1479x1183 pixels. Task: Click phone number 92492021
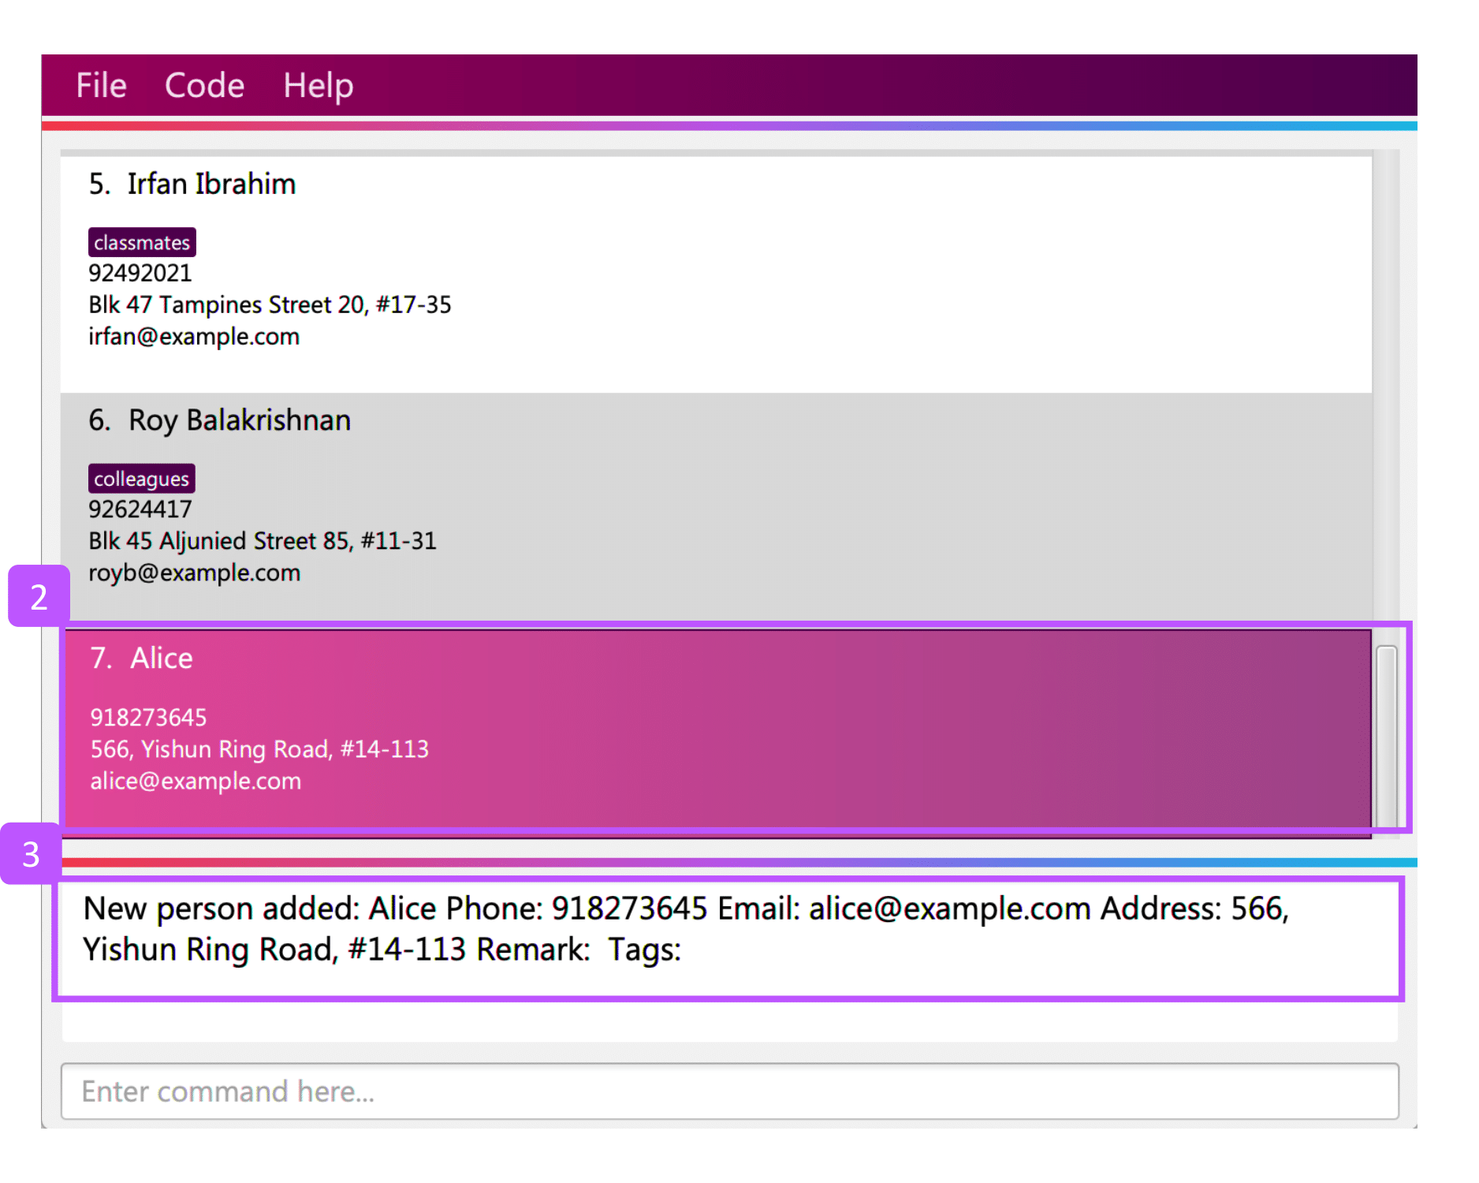point(140,273)
